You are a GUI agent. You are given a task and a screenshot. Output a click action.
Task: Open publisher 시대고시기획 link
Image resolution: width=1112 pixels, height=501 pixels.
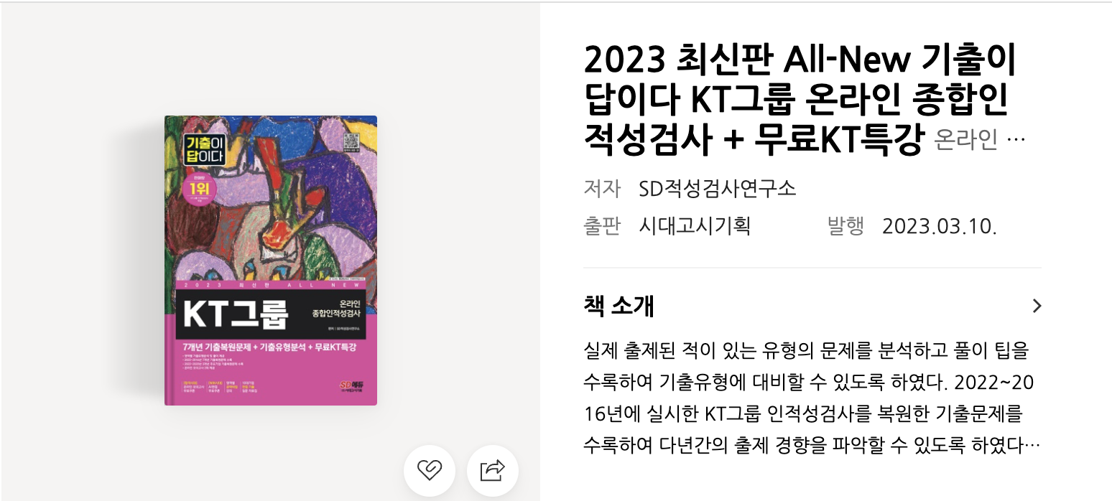(x=695, y=226)
